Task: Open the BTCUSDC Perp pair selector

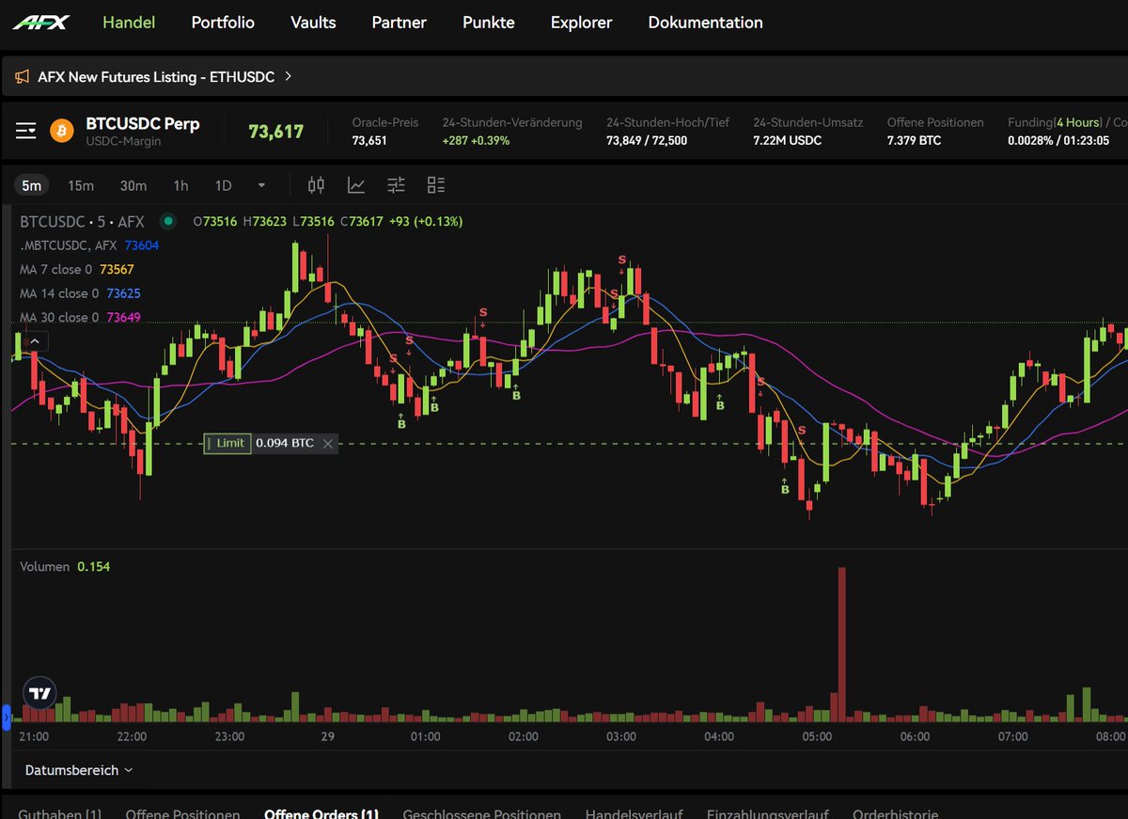Action: click(143, 123)
